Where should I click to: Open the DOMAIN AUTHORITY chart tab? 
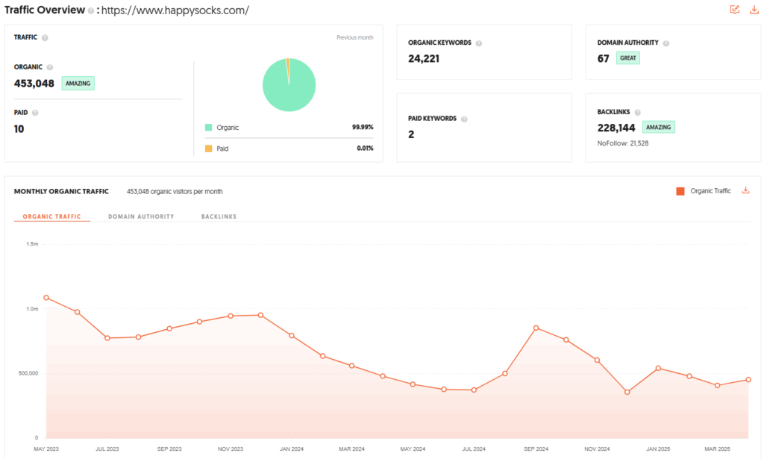[141, 216]
